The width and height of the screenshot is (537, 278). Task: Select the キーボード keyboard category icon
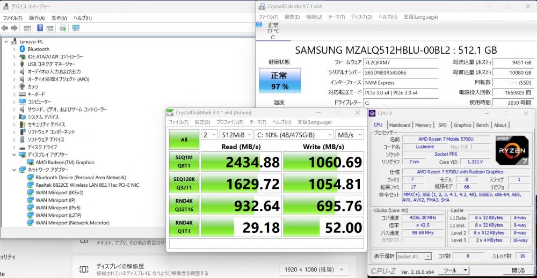click(22, 94)
